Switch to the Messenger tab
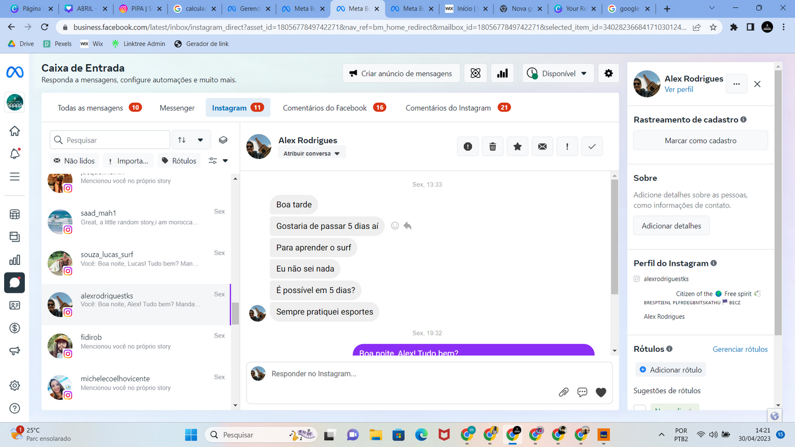This screenshot has width=795, height=447. (x=177, y=108)
